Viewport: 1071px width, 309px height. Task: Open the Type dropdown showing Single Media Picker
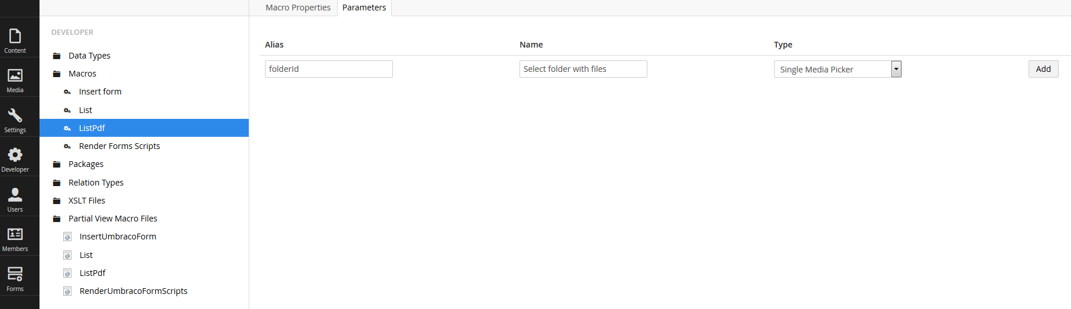click(837, 69)
